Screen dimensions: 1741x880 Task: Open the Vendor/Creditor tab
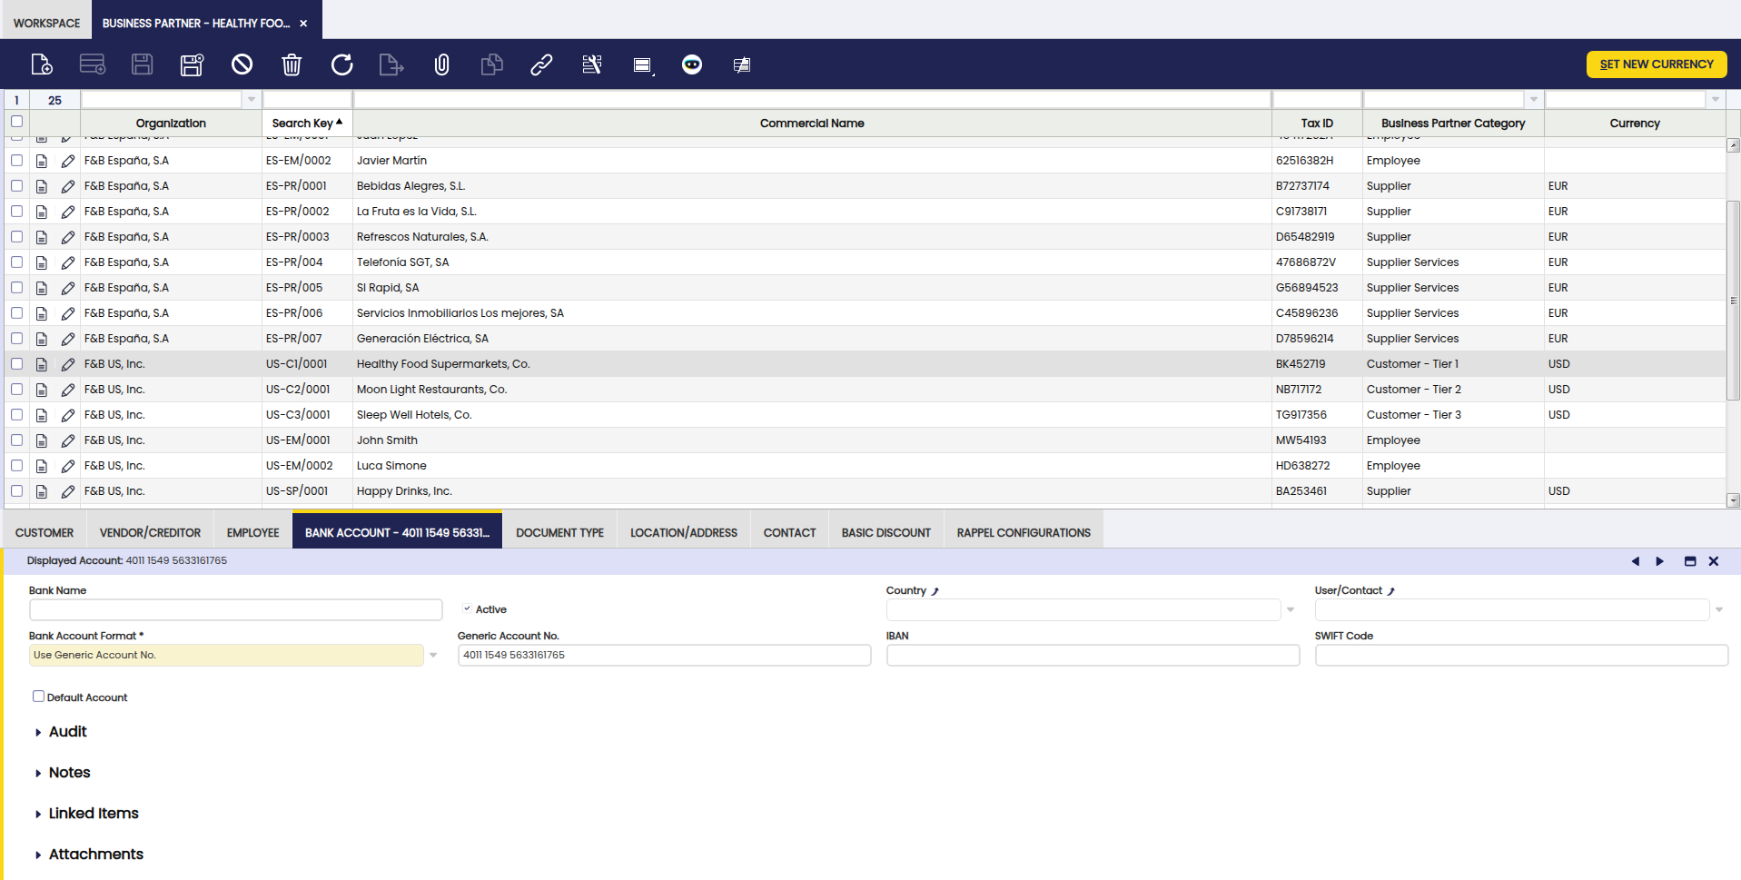pos(150,533)
